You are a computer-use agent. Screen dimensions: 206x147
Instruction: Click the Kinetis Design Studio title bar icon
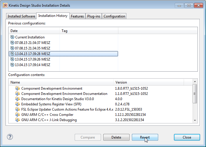5,6
